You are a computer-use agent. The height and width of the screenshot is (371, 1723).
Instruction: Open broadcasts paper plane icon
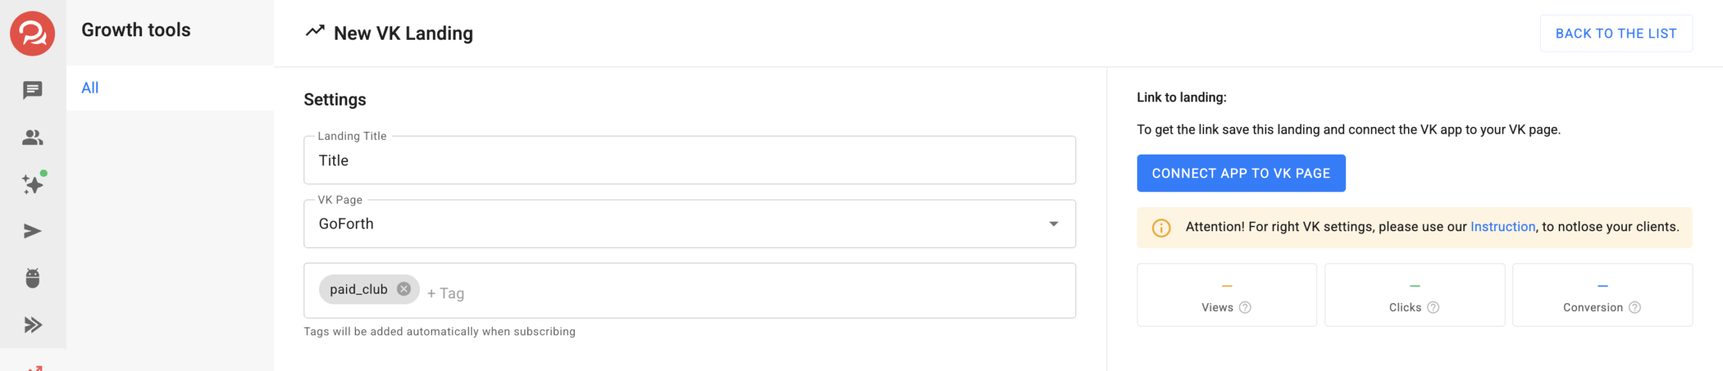click(x=32, y=231)
